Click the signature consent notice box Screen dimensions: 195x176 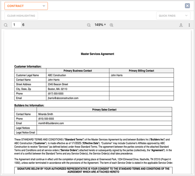coord(93,170)
